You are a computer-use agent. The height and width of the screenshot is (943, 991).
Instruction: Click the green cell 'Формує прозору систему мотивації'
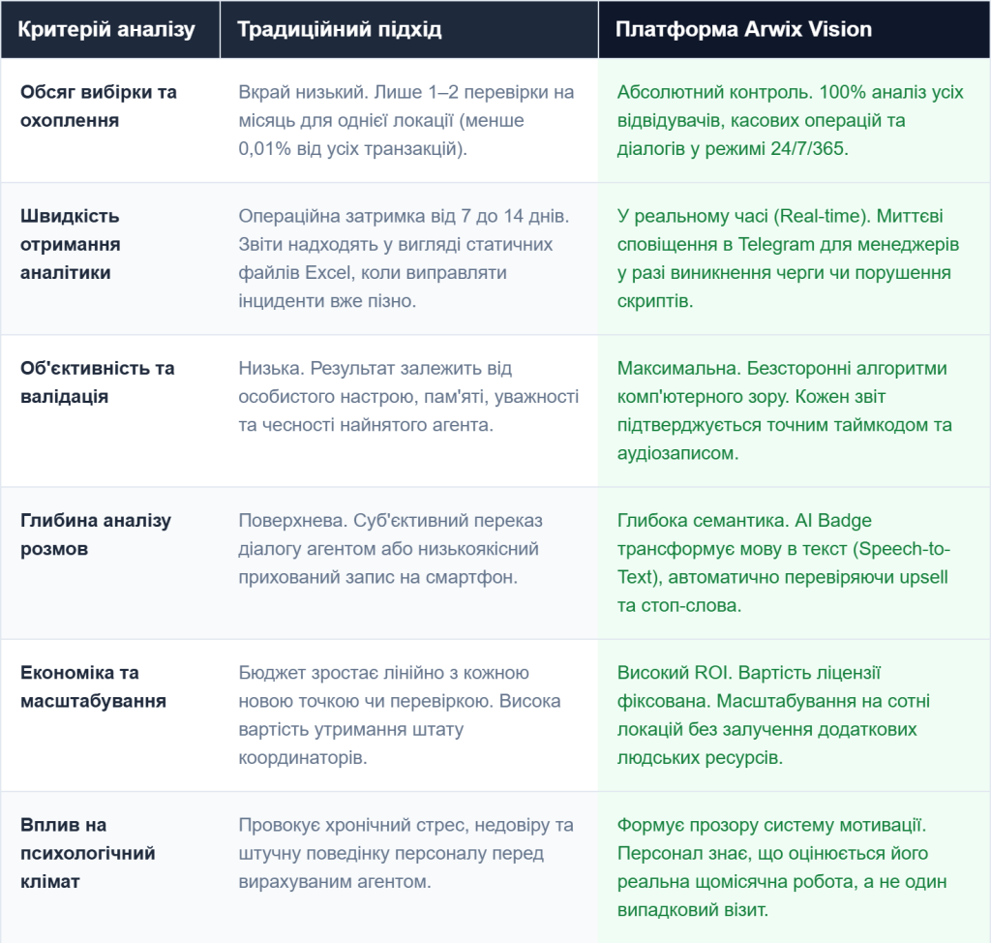coord(795,867)
